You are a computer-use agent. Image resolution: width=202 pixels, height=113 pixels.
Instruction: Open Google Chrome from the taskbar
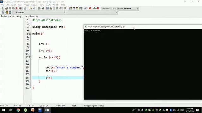pyautogui.click(x=18, y=110)
